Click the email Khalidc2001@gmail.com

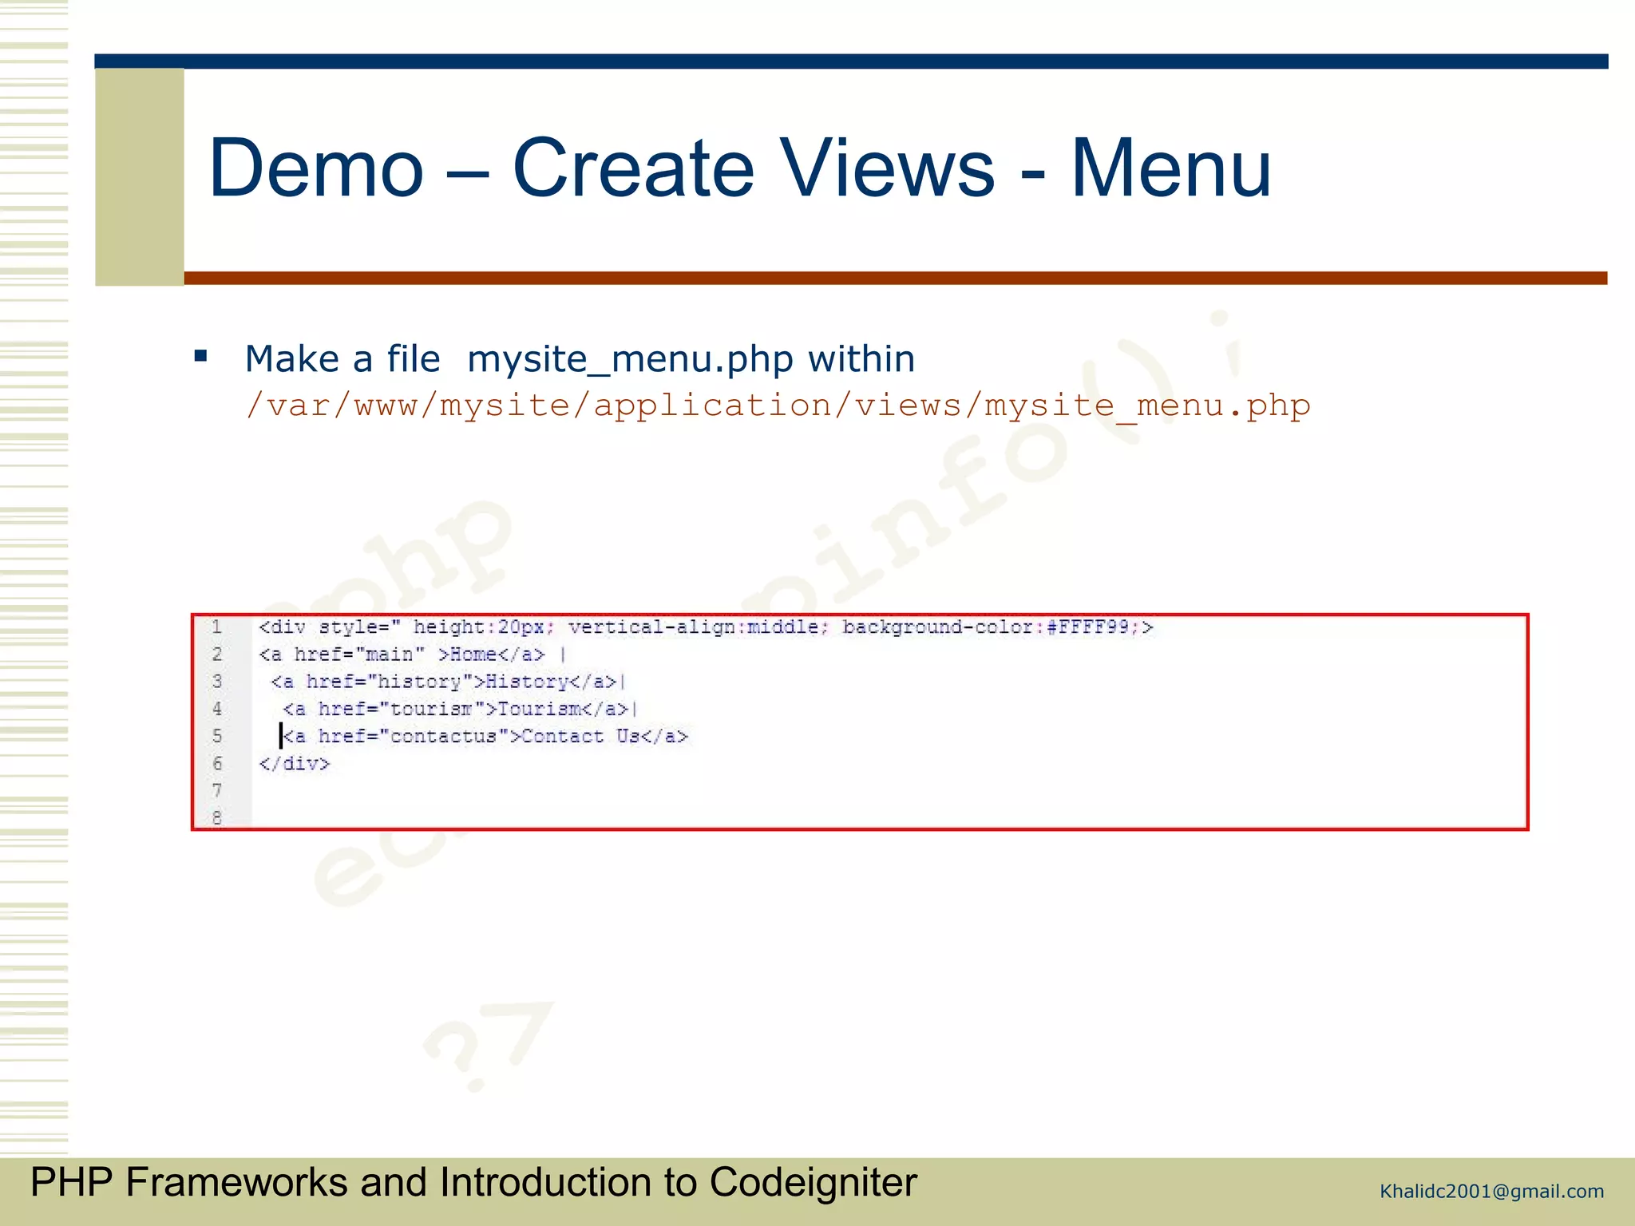pos(1491,1192)
